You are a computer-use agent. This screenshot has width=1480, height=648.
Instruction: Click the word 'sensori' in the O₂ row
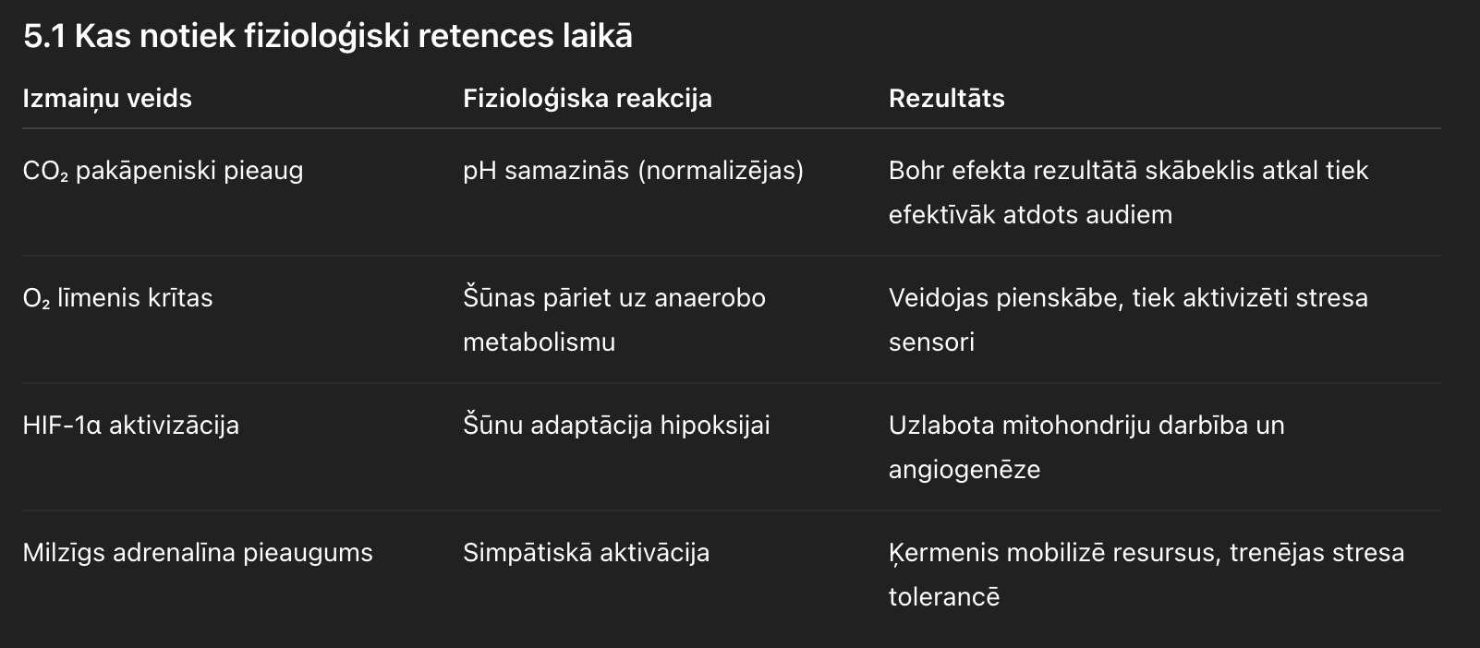pyautogui.click(x=931, y=342)
